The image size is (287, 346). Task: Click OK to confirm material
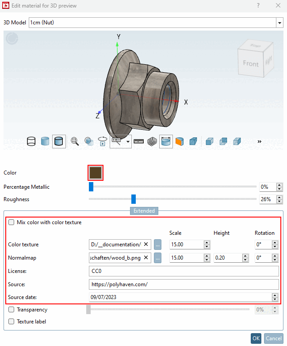click(x=256, y=338)
